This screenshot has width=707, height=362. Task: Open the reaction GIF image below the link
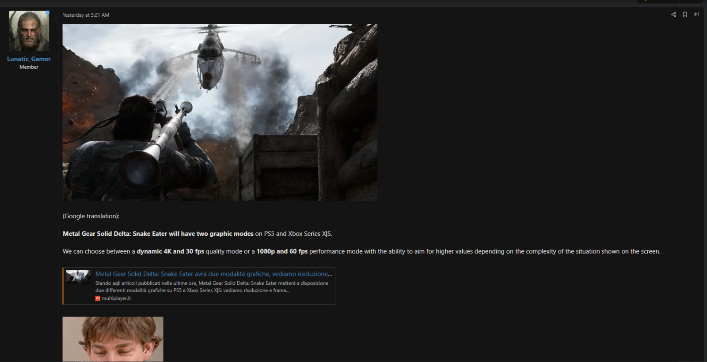[113, 339]
